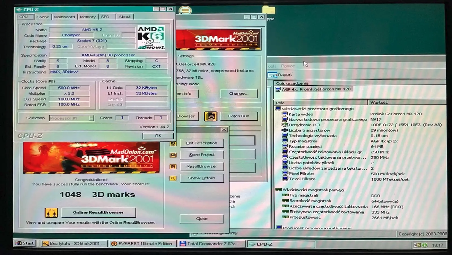Select the Szerokość magistrali row
The width and height of the screenshot is (452, 255).
click(x=310, y=201)
